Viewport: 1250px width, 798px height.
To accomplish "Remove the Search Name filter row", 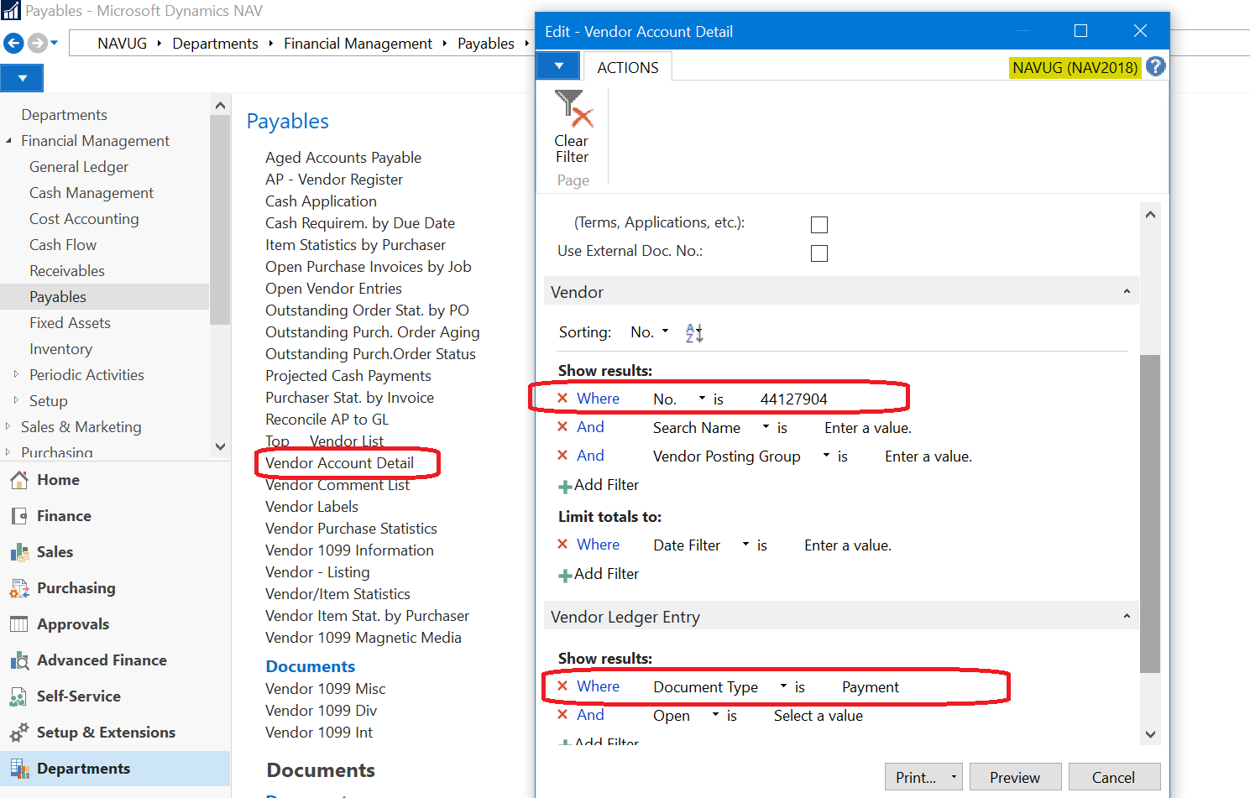I will (562, 427).
